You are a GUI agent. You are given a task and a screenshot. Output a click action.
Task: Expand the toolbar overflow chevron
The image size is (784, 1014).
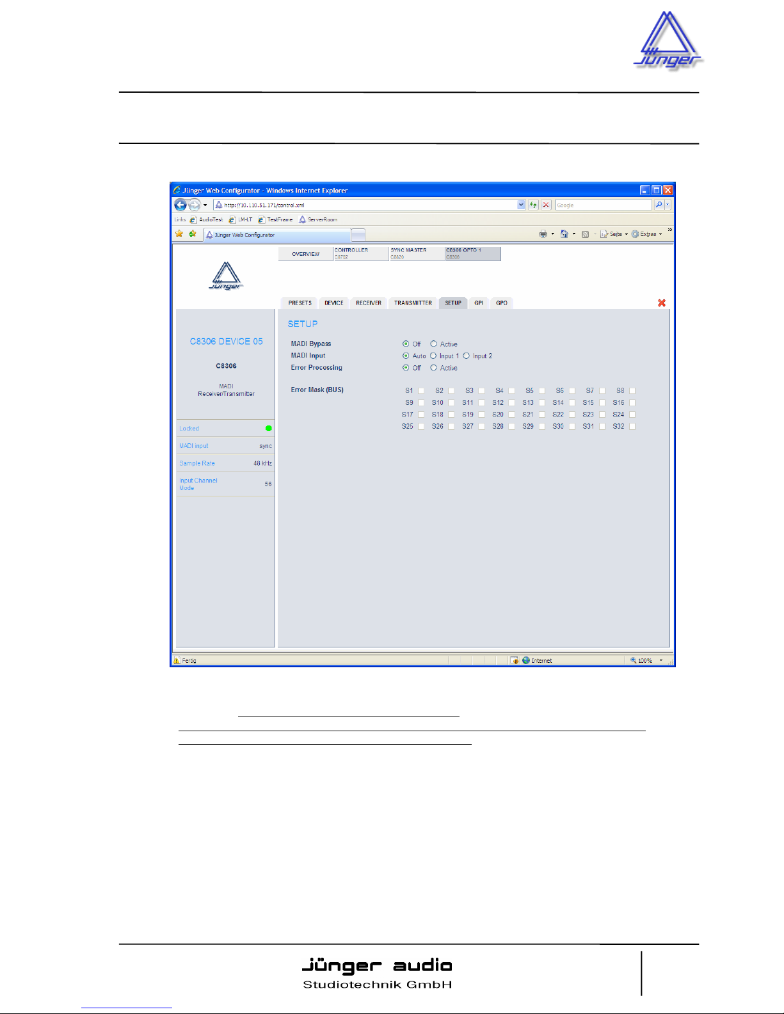coord(669,230)
